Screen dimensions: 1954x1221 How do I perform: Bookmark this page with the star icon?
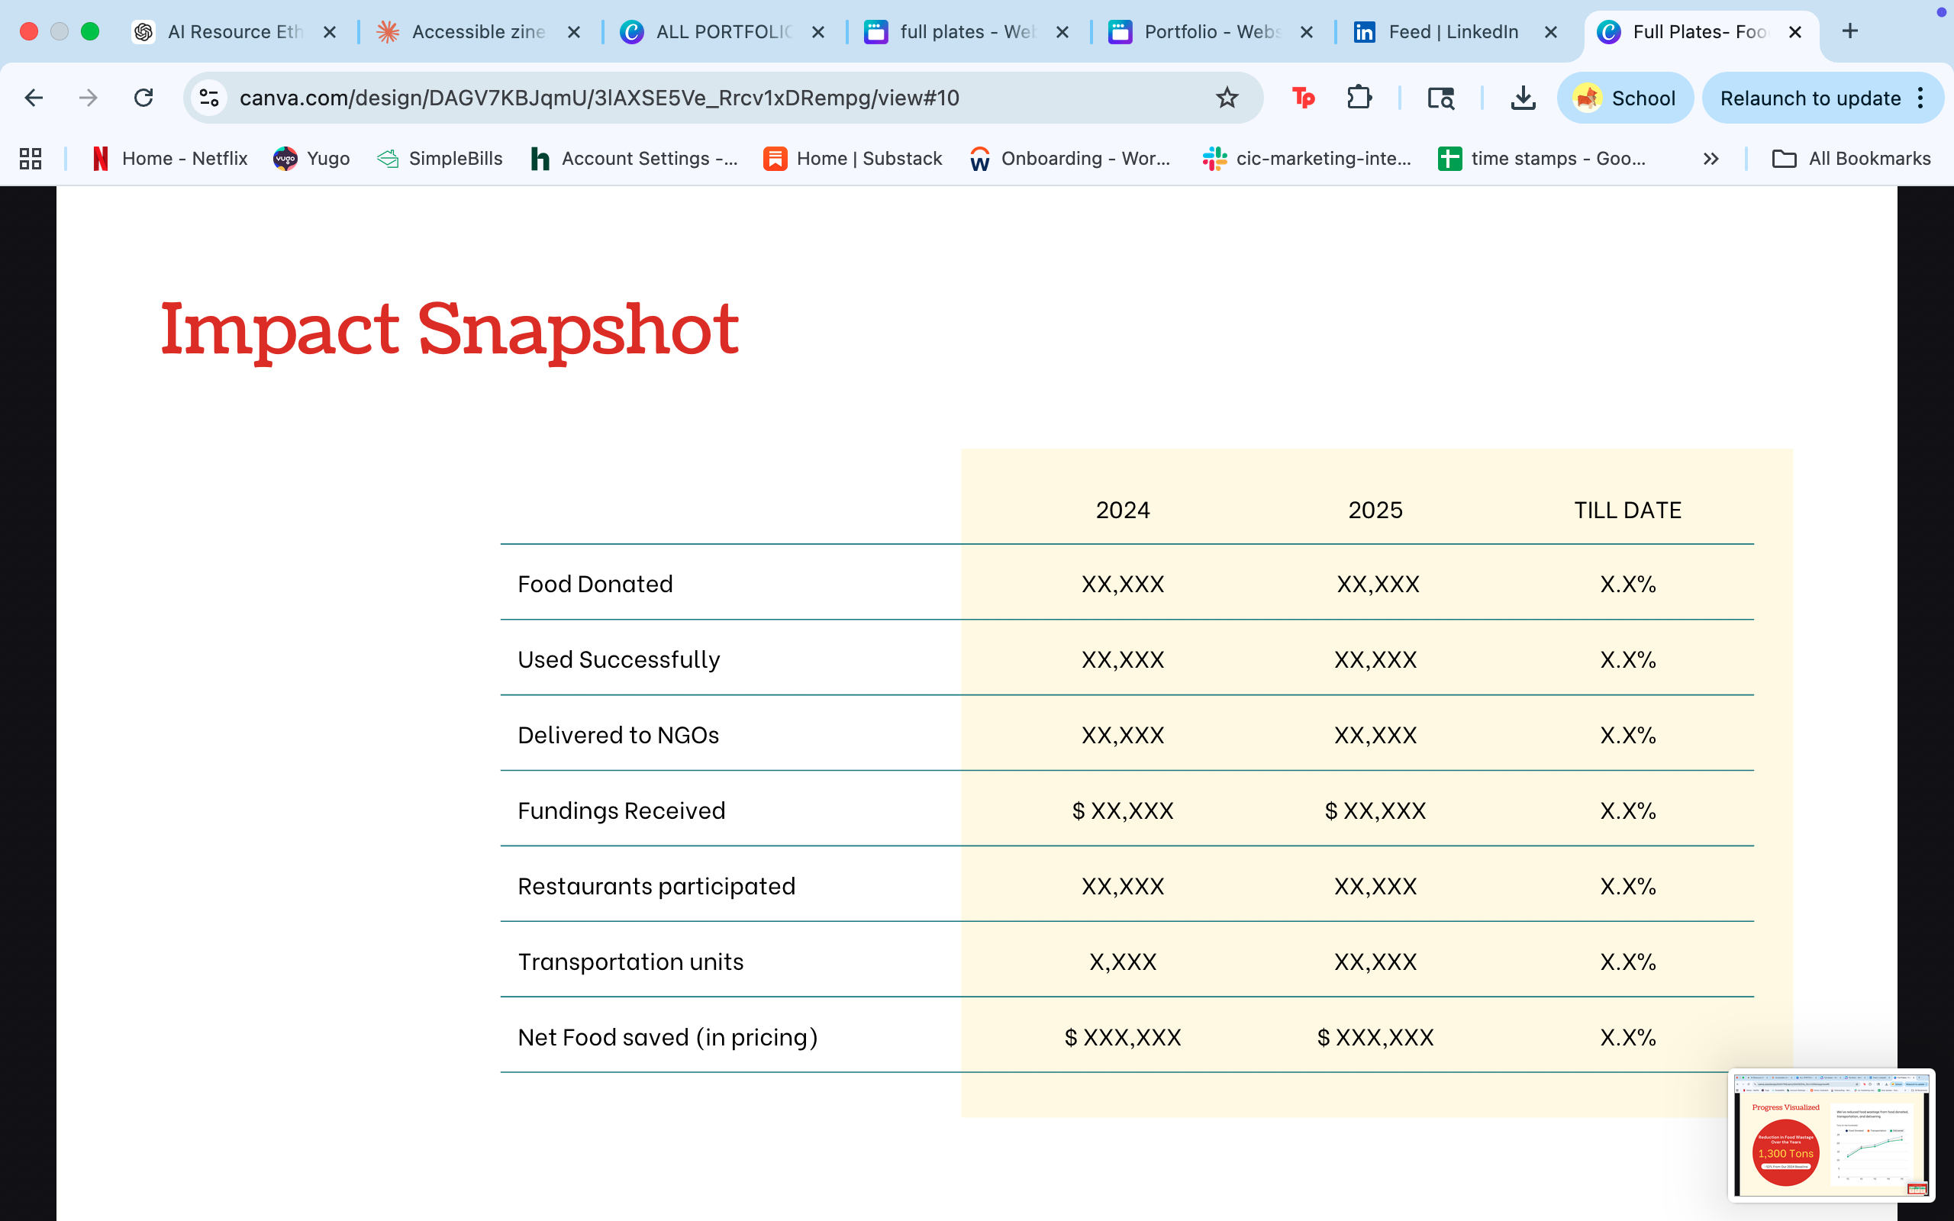pos(1227,98)
